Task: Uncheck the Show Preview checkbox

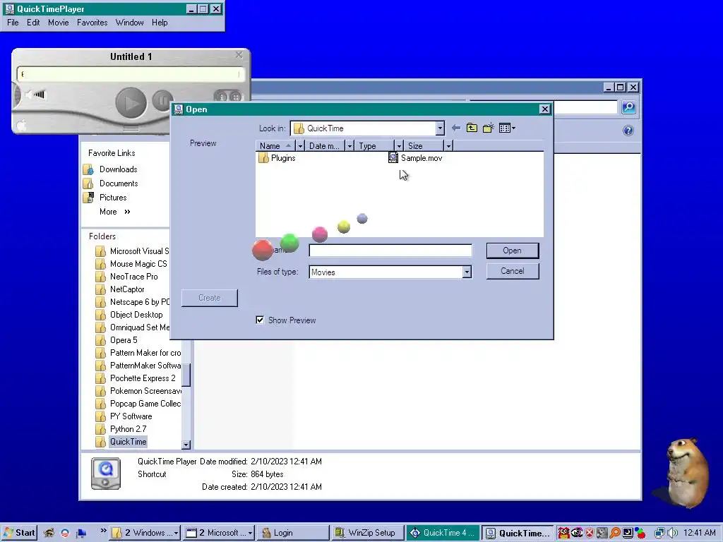Action: [x=260, y=320]
